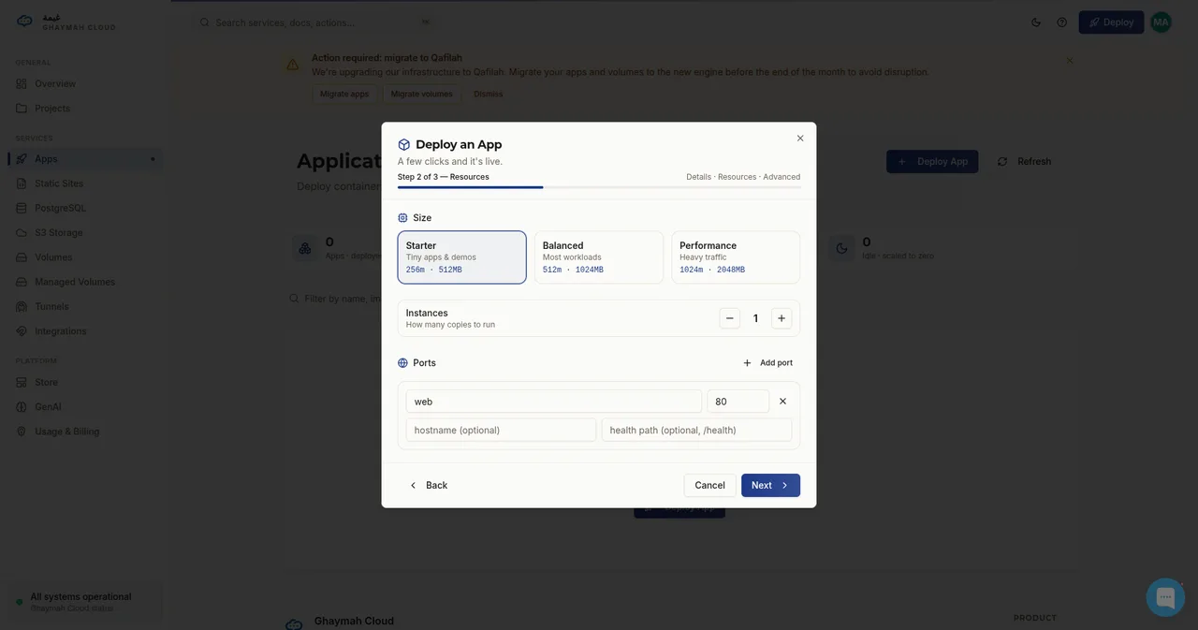Screen dimensions: 1198x630
Task: Dismiss the migration banner via Dismiss
Action: pos(489,94)
